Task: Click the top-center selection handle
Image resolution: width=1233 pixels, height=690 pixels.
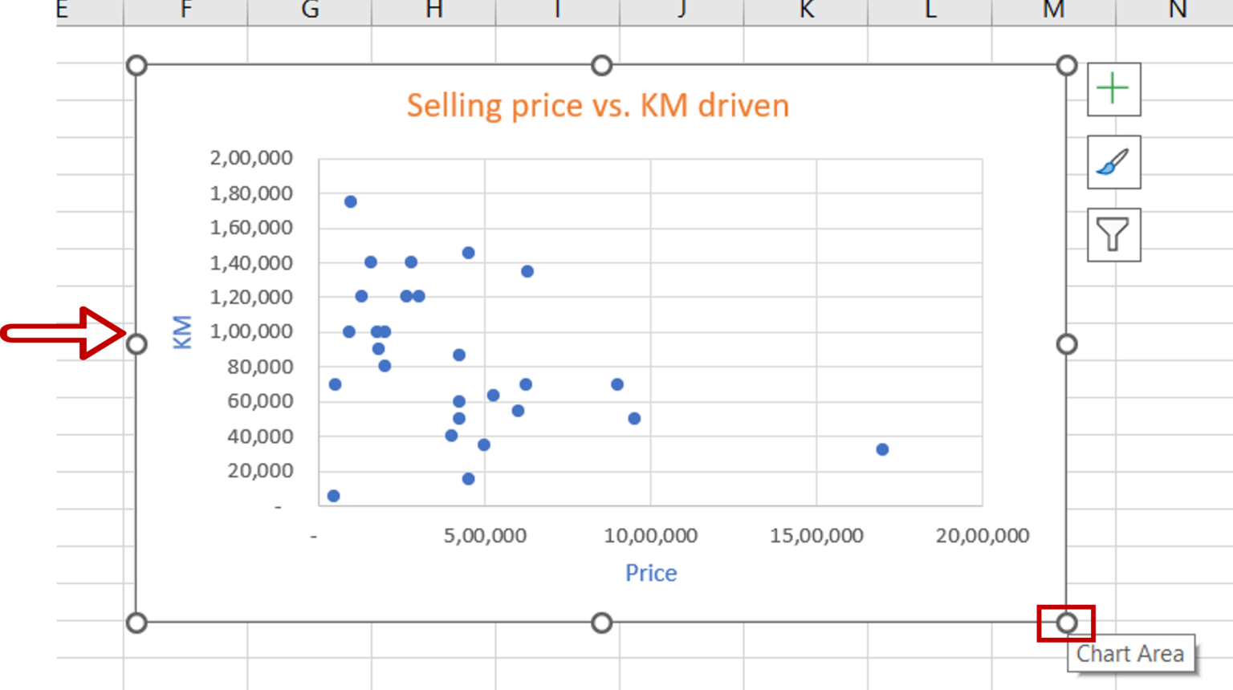Action: pos(601,67)
